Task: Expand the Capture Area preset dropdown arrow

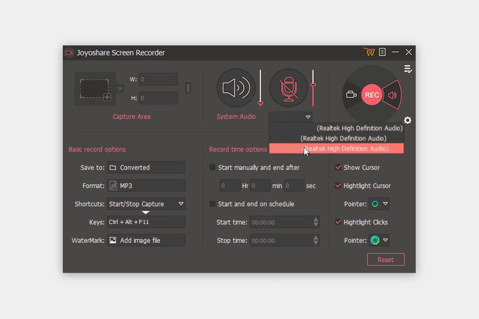Action: [120, 88]
